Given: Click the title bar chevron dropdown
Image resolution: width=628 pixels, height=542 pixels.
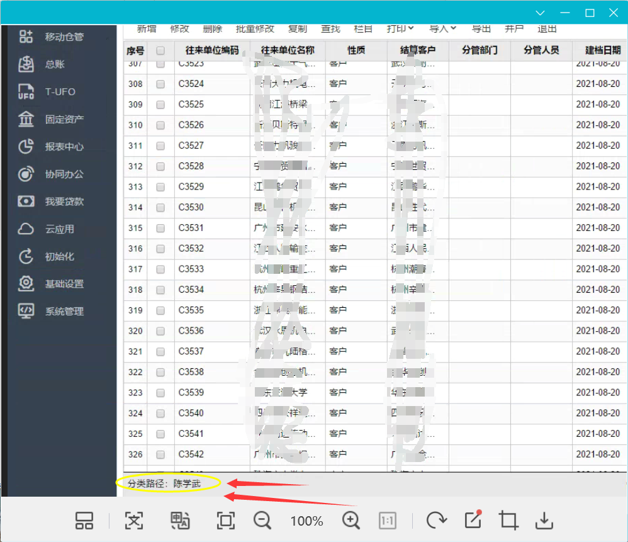Looking at the screenshot, I should coord(541,13).
